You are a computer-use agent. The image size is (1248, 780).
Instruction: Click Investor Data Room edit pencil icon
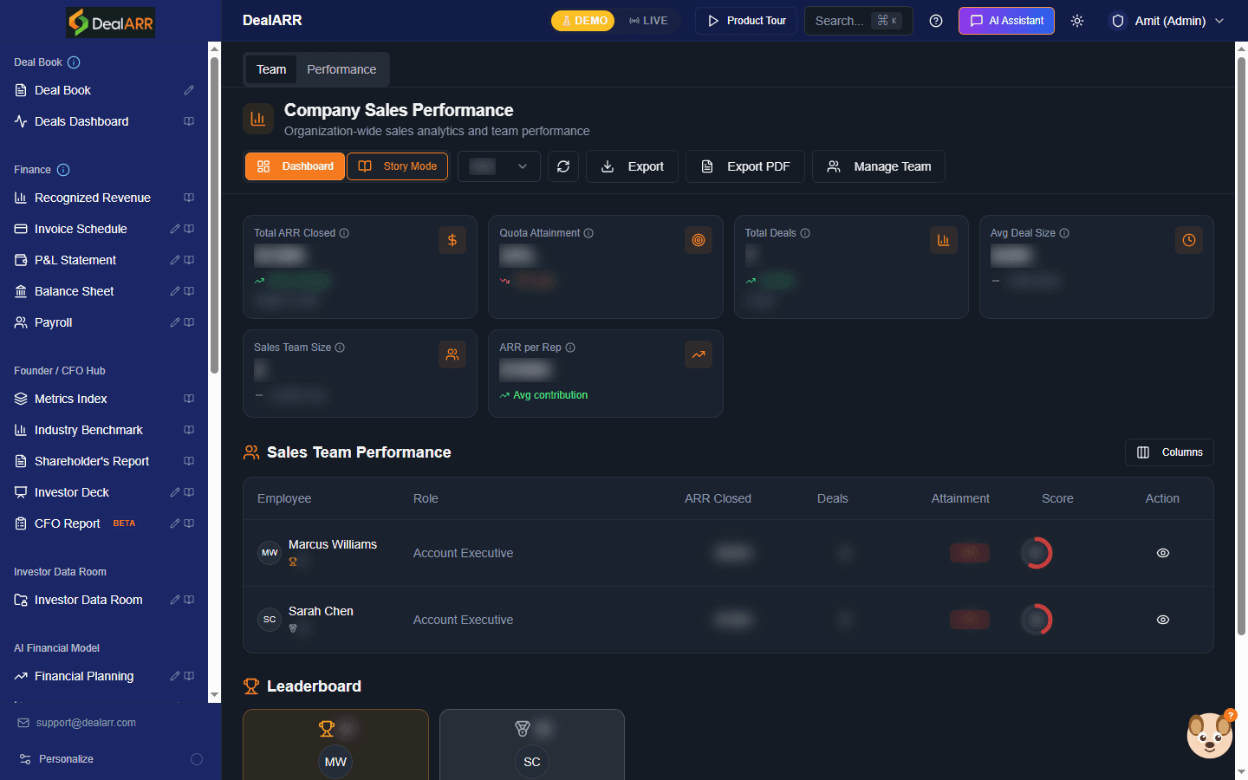pyautogui.click(x=175, y=600)
